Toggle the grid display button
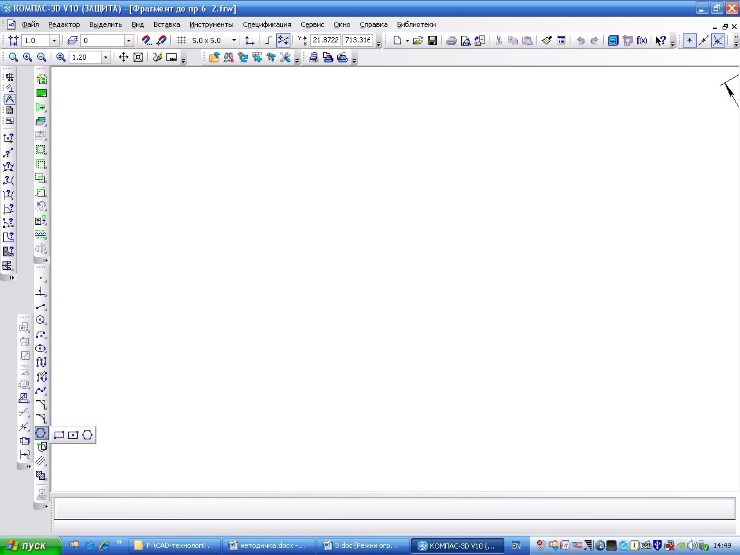This screenshot has width=740, height=555. pos(181,40)
